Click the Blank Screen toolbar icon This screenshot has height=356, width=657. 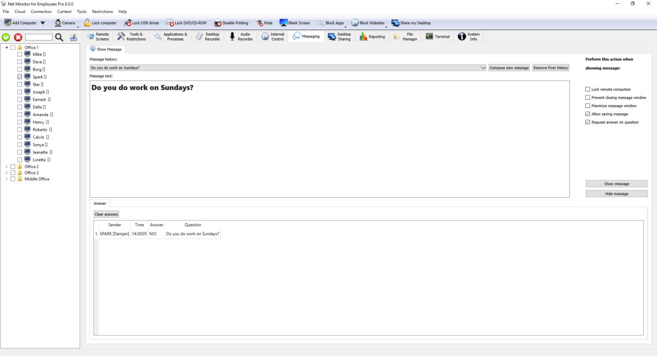284,23
